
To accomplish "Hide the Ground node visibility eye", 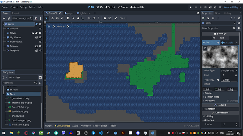I will [40, 28].
